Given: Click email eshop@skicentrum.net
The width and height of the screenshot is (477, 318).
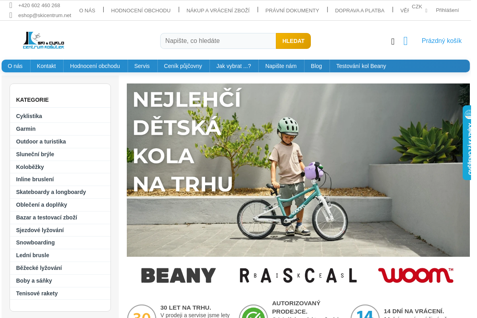Looking at the screenshot, I should click(45, 16).
